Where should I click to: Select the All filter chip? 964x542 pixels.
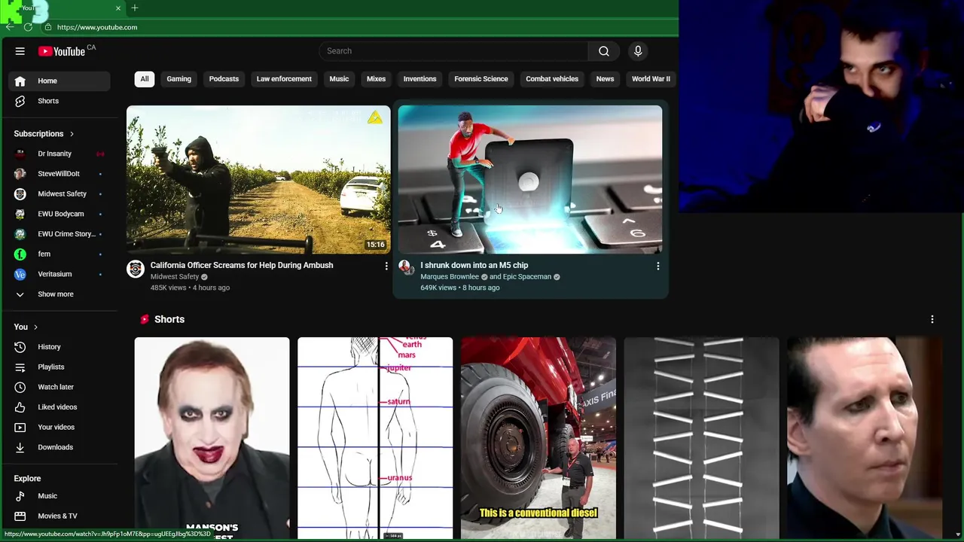(145, 79)
